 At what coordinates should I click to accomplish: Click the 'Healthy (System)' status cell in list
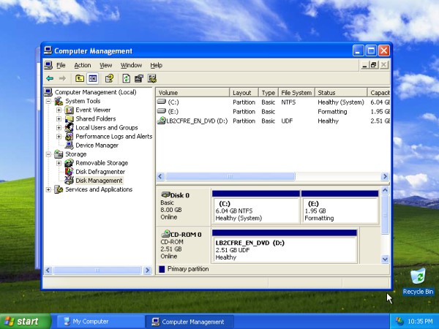pyautogui.click(x=341, y=102)
